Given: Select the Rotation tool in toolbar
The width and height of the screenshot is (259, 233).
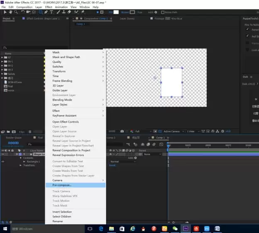Looking at the screenshot, I should click(x=23, y=12).
